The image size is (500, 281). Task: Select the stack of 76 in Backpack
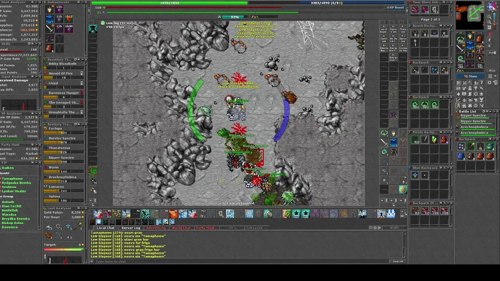click(415, 70)
